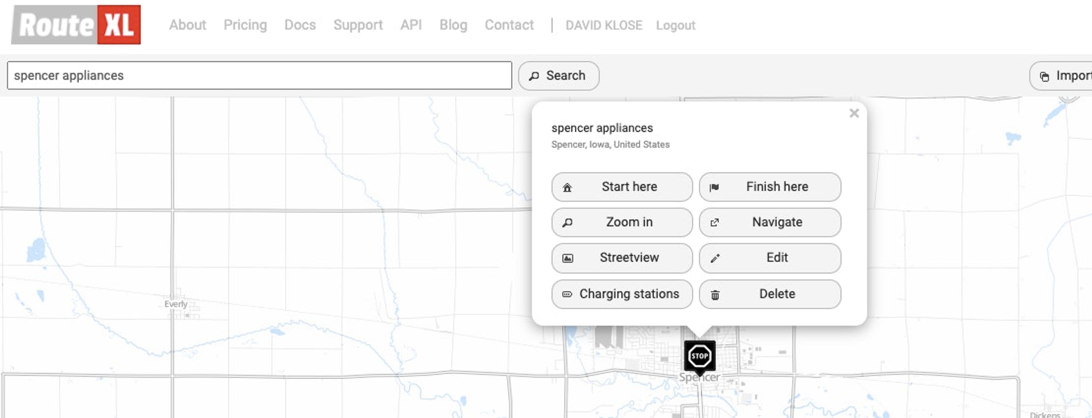Open the API page
1092x418 pixels.
(411, 25)
